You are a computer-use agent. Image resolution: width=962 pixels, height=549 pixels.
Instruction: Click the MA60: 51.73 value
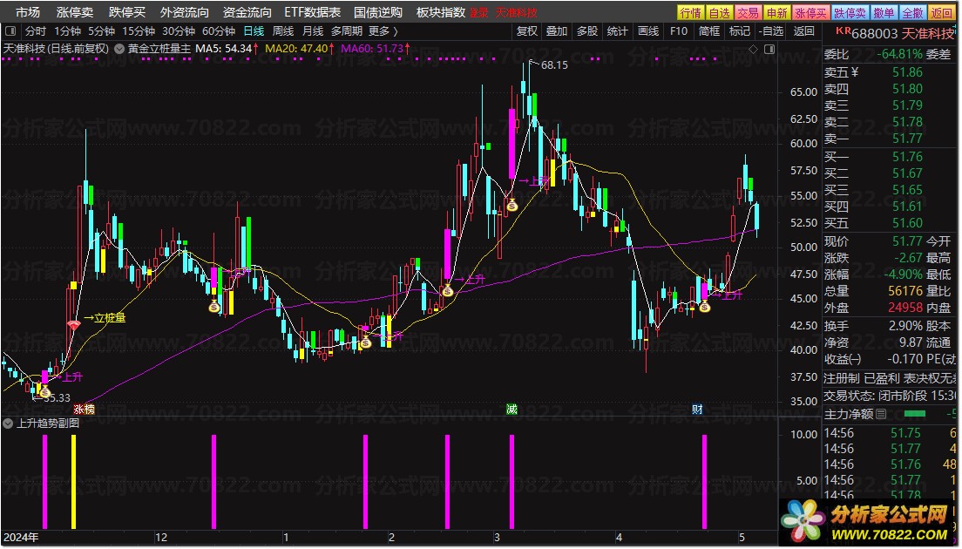[x=372, y=49]
